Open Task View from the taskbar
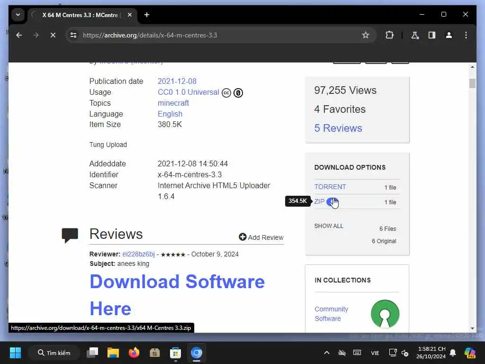Screen dimensions: 485x364 tap(92, 353)
